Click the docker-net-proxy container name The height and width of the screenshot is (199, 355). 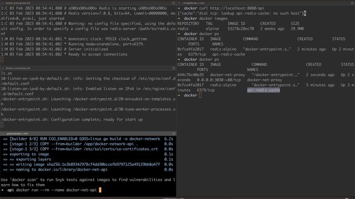pos(265,80)
